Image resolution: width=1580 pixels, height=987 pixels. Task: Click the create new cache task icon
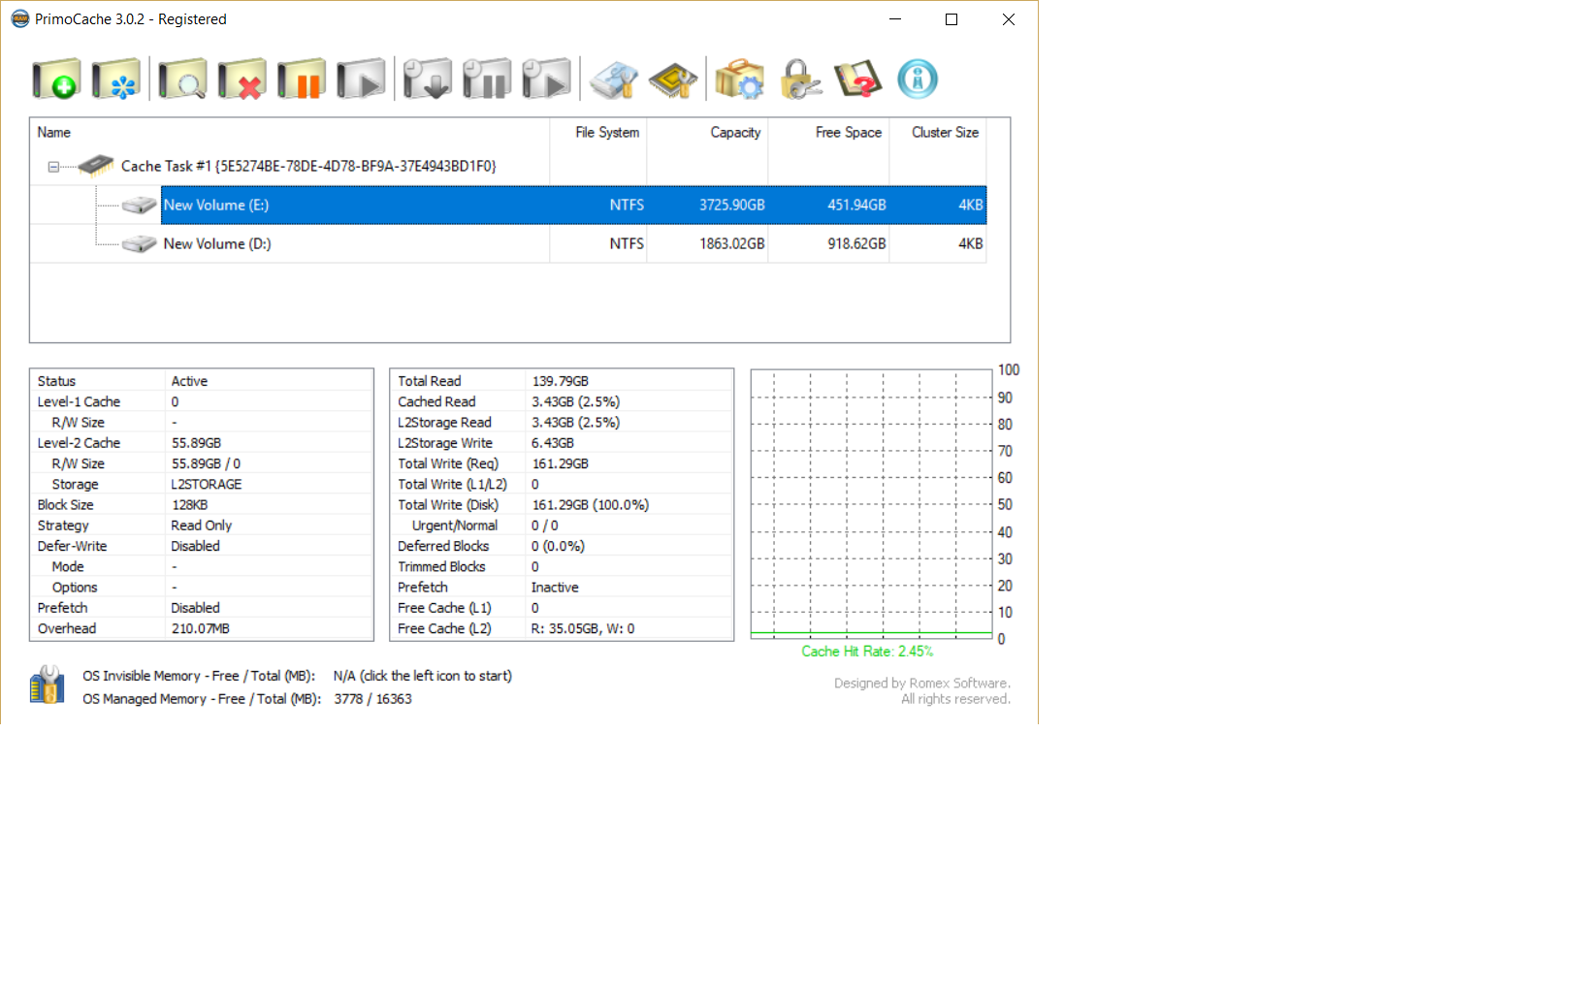pos(55,80)
